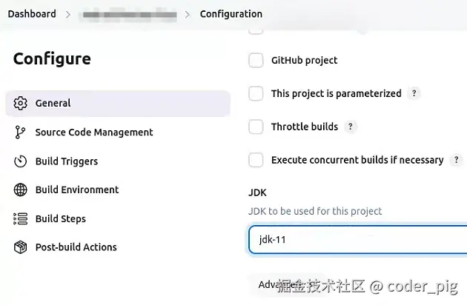Toggle the Throttle builds checkbox

click(256, 127)
